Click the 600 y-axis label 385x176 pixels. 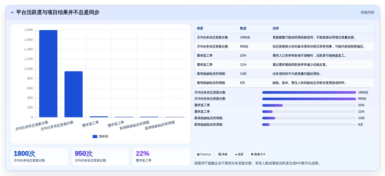pyautogui.click(x=30, y=88)
